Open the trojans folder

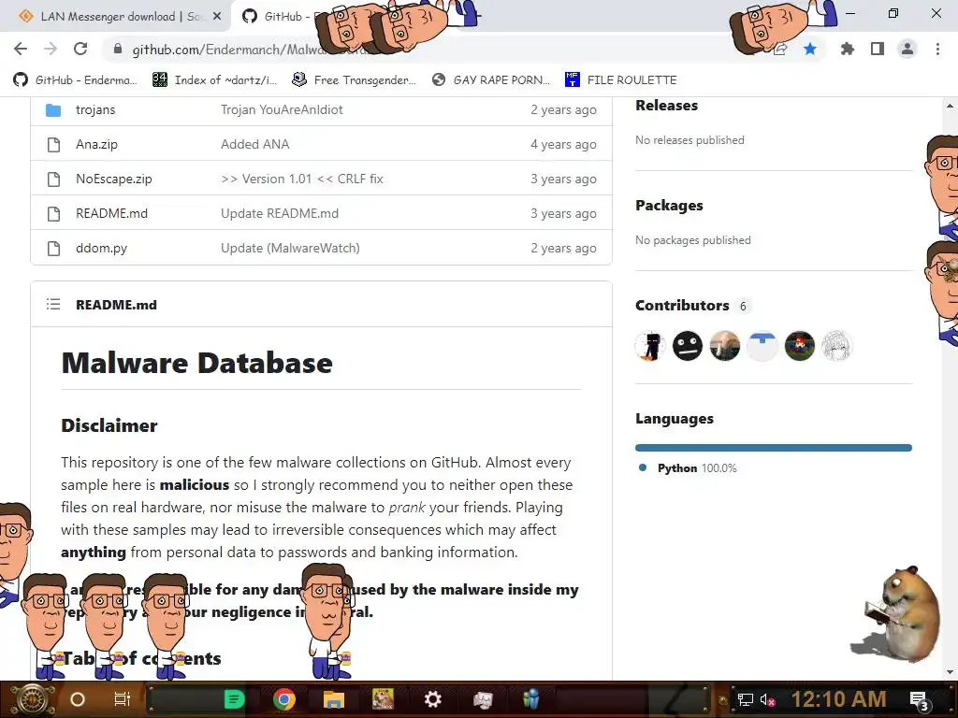tap(95, 110)
